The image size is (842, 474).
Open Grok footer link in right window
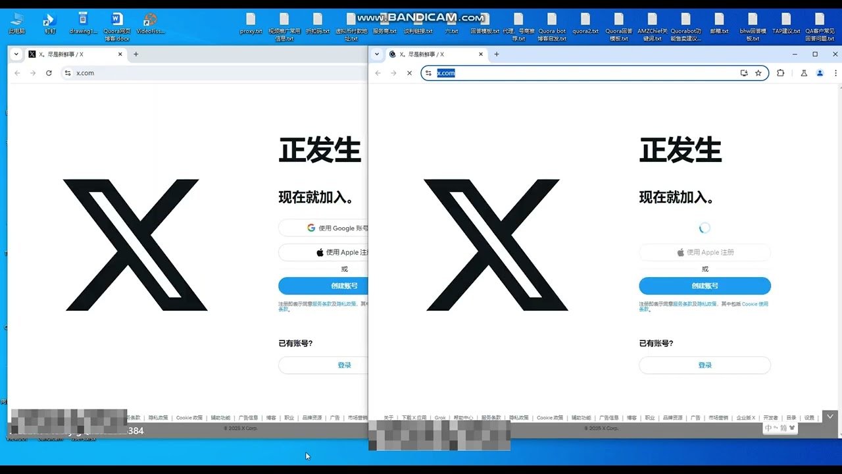tap(440, 417)
